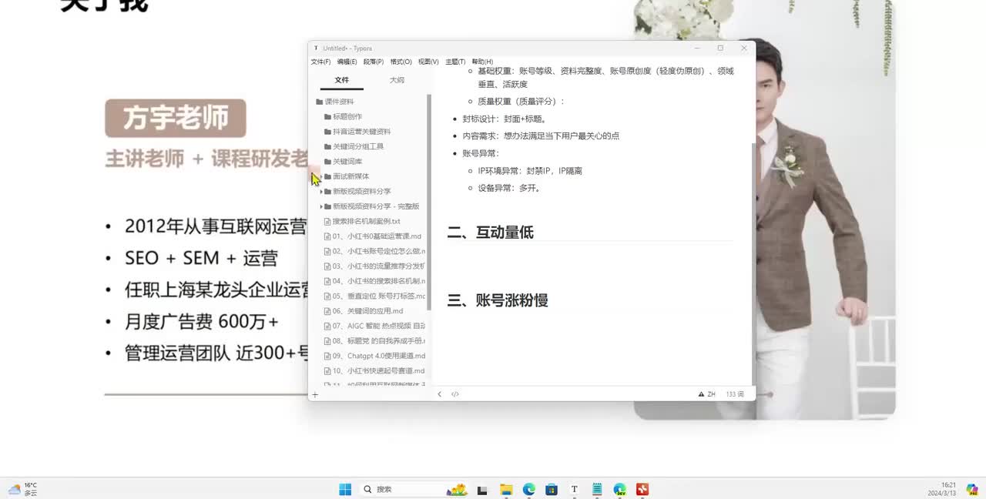Show word count details via 133 词

pyautogui.click(x=735, y=394)
